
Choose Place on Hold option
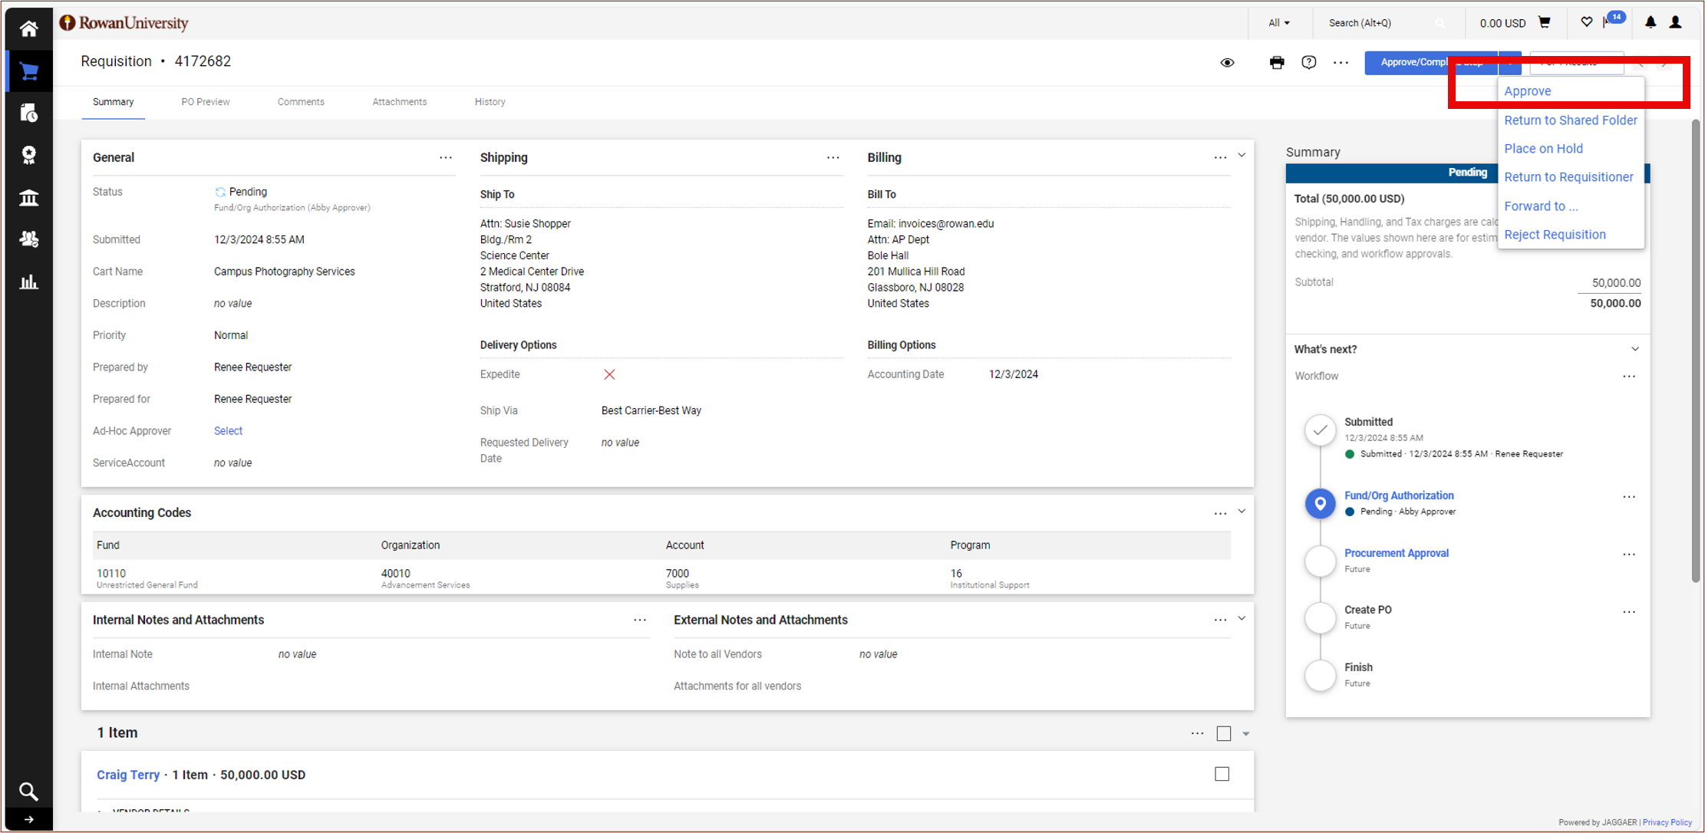[1543, 149]
